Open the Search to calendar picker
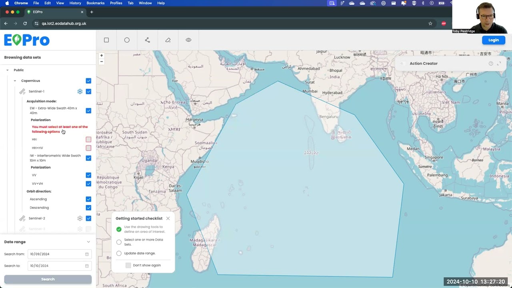 87,266
